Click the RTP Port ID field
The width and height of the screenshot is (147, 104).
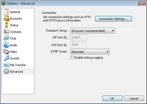78,45
